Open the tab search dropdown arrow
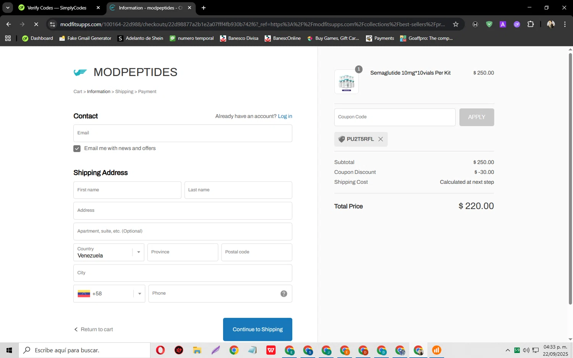 pyautogui.click(x=8, y=8)
